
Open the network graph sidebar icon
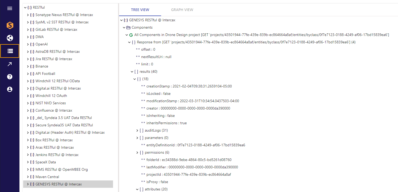[10, 38]
